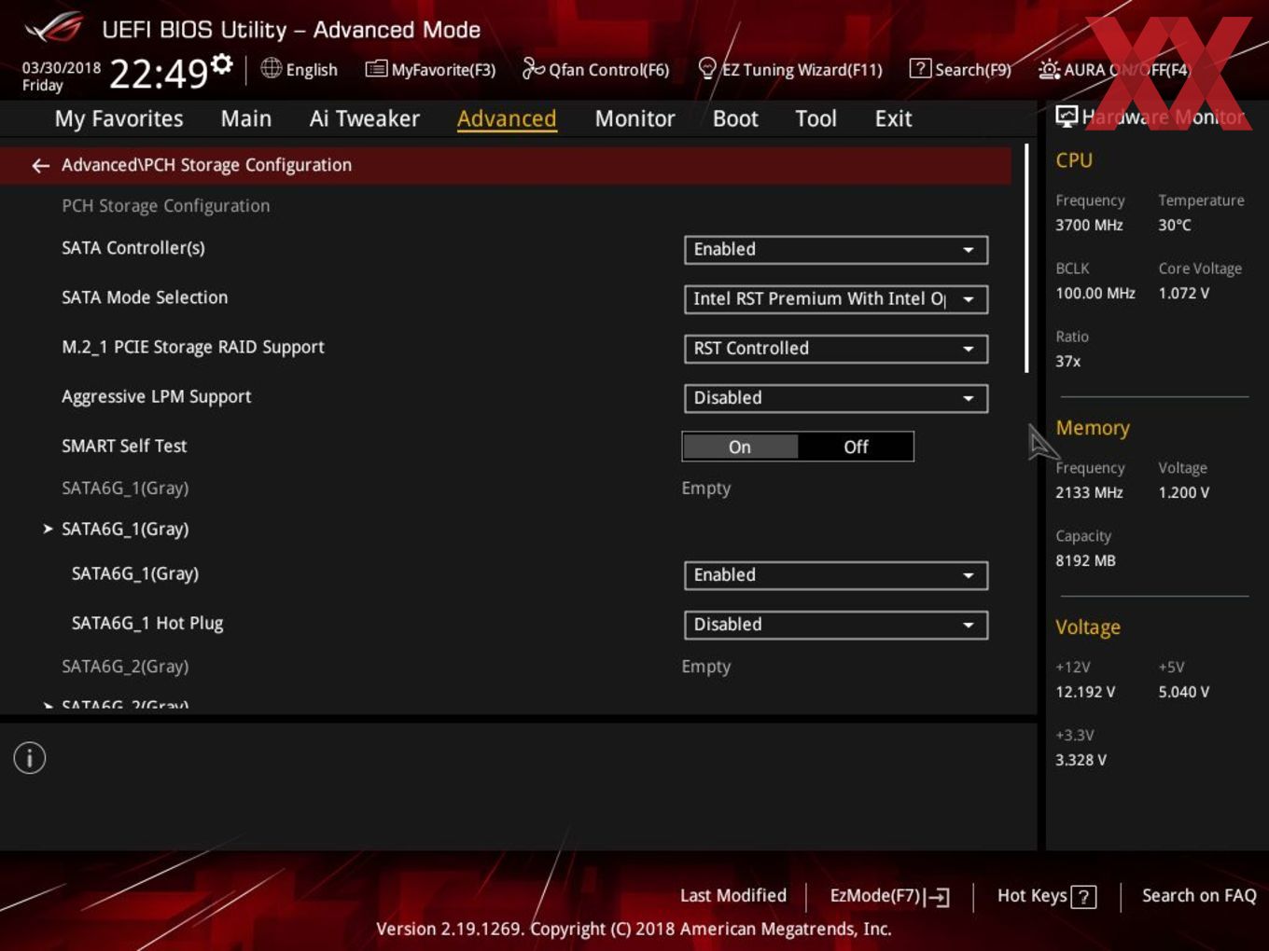
Task: Click the language globe icon
Action: click(x=271, y=68)
